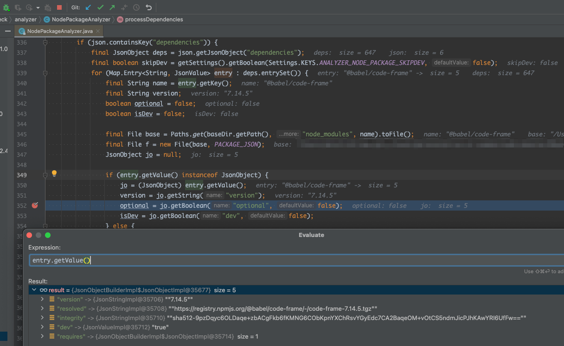Image resolution: width=564 pixels, height=346 pixels.
Task: Open Git history with the clock icon
Action: [x=136, y=7]
